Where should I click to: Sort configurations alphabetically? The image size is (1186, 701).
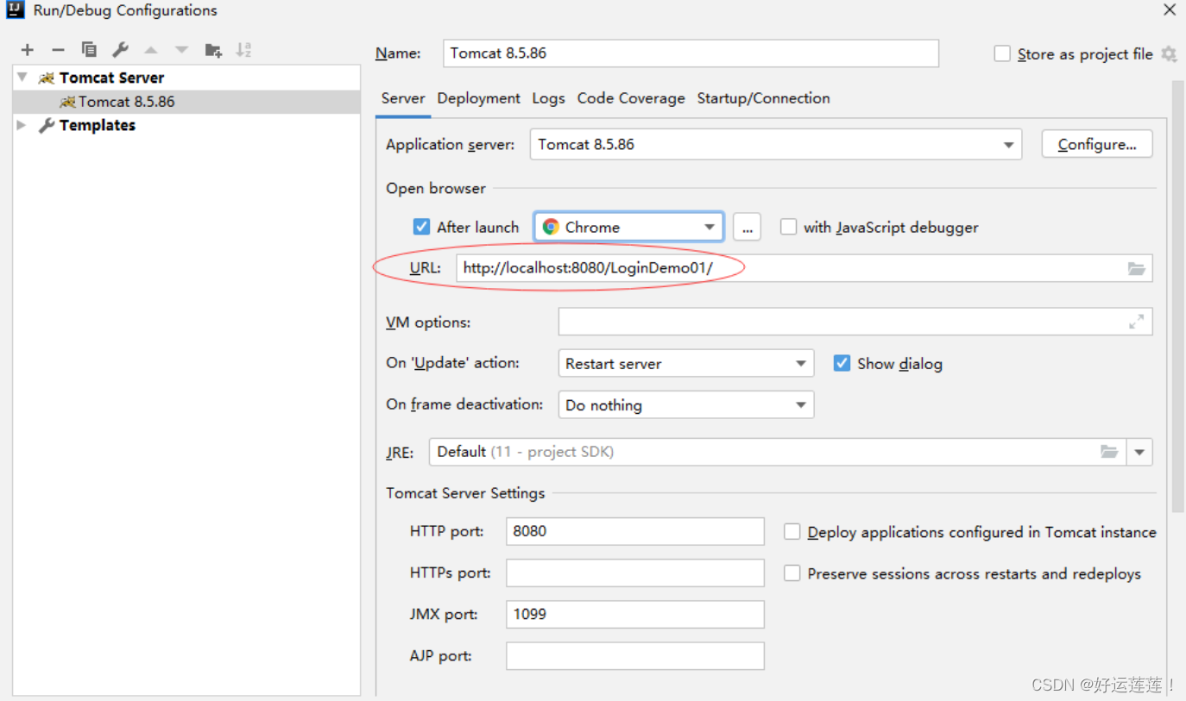(x=244, y=50)
